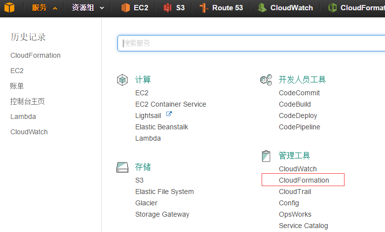
Task: Focus the 搜索服务 search box
Action: pyautogui.click(x=251, y=43)
